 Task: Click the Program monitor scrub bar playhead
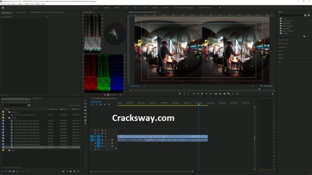[259, 89]
